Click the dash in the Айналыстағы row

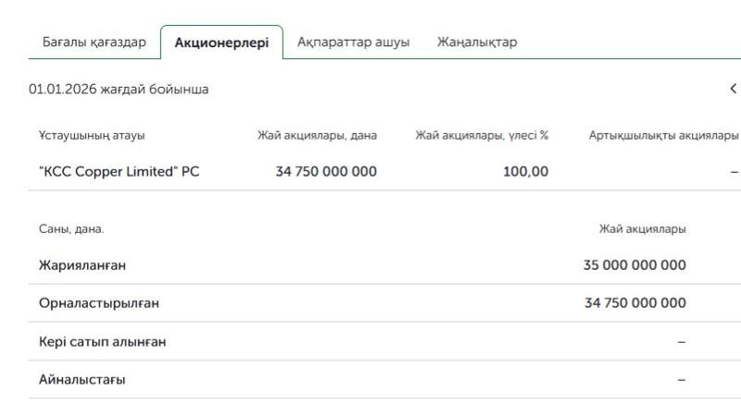tap(682, 380)
